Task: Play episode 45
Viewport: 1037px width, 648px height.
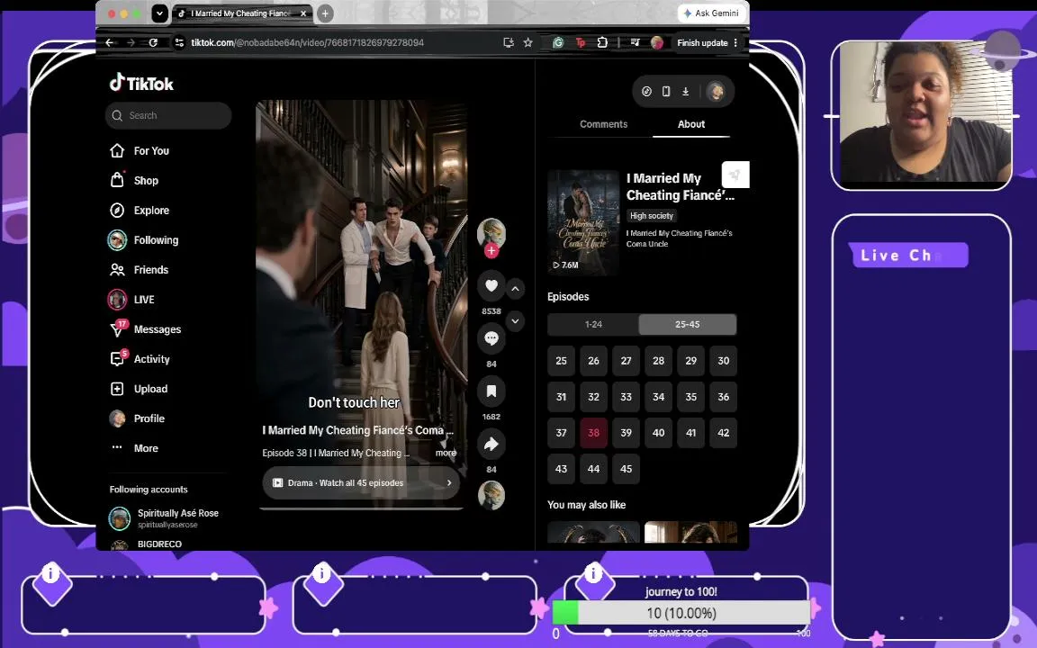Action: coord(626,469)
